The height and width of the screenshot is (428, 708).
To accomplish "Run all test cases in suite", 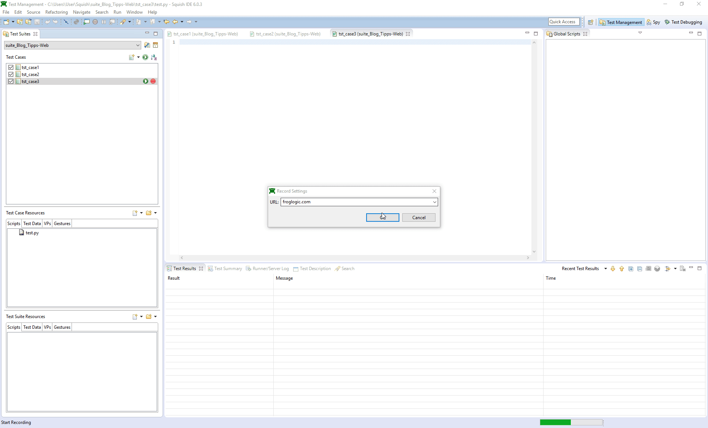I will click(145, 57).
